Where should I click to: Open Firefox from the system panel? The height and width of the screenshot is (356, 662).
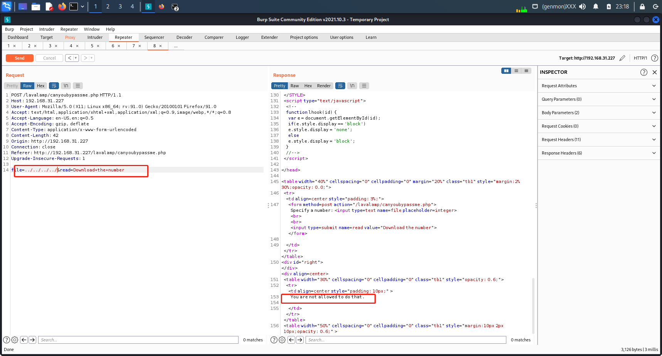[x=62, y=7]
